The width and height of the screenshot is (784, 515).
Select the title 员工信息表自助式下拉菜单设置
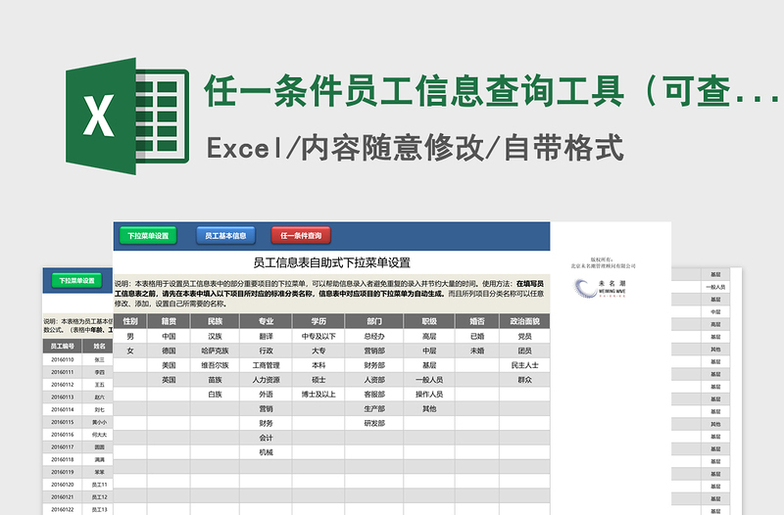(x=331, y=262)
